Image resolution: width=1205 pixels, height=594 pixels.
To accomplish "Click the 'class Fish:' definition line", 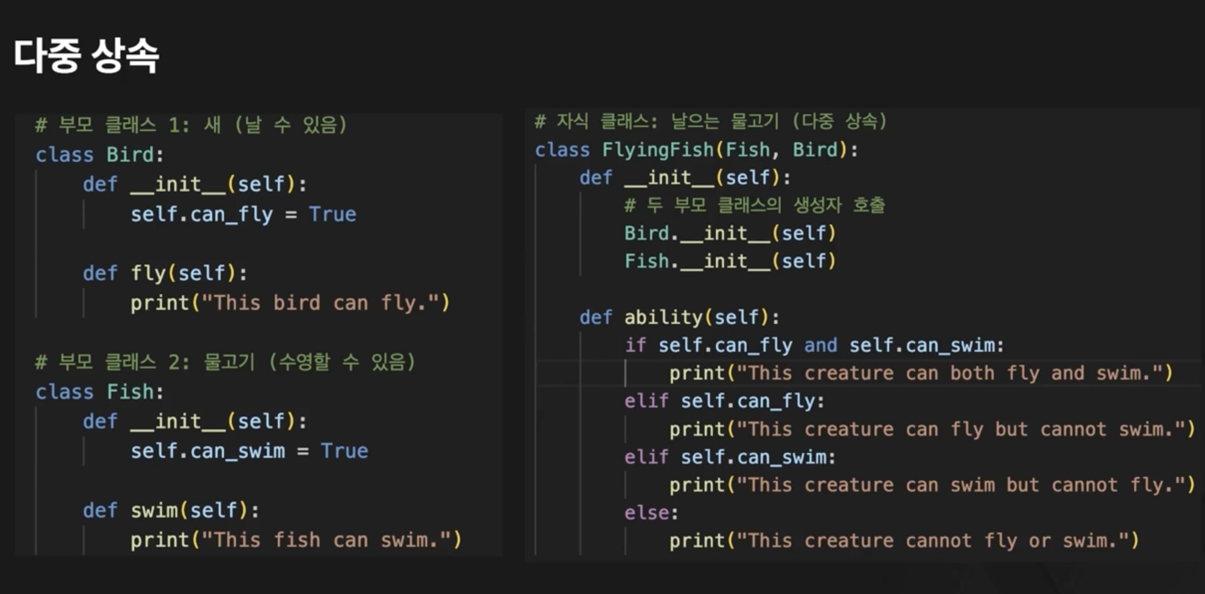I will pyautogui.click(x=100, y=392).
